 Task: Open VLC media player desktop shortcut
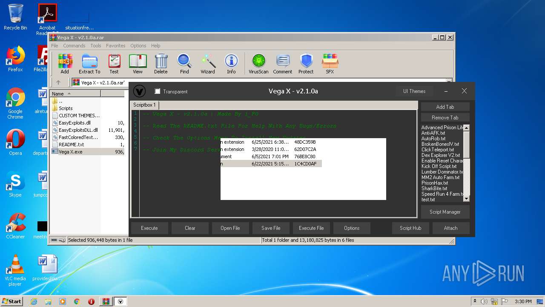[15, 270]
